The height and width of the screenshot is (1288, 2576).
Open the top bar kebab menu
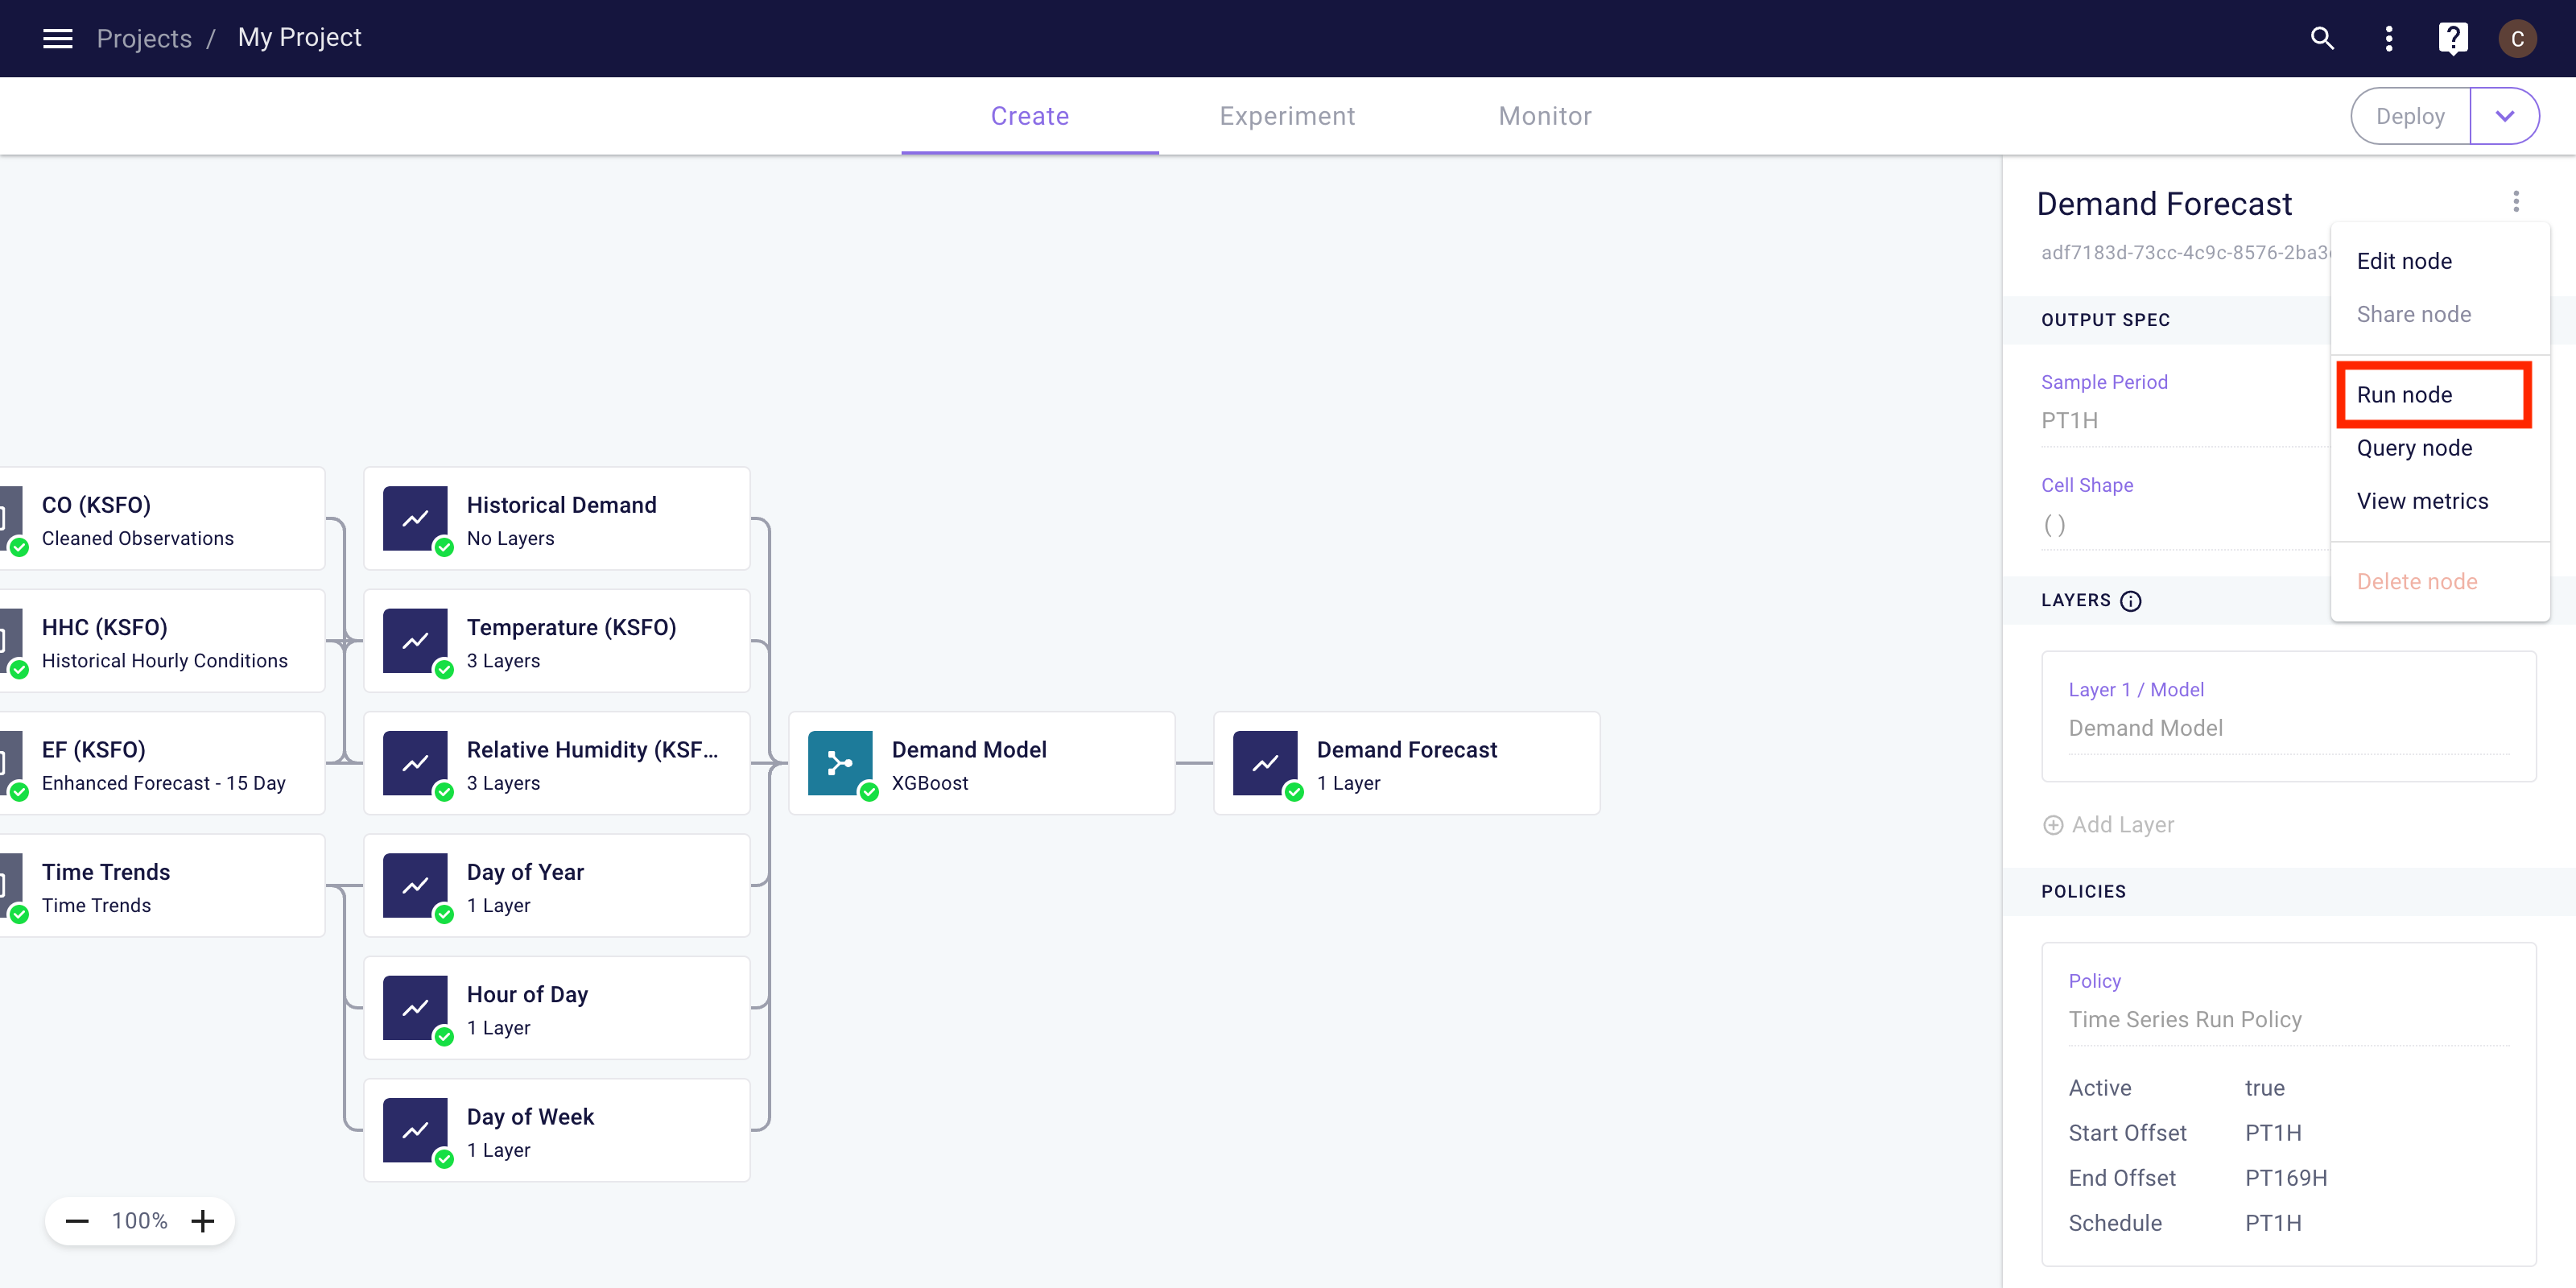pyautogui.click(x=2389, y=38)
